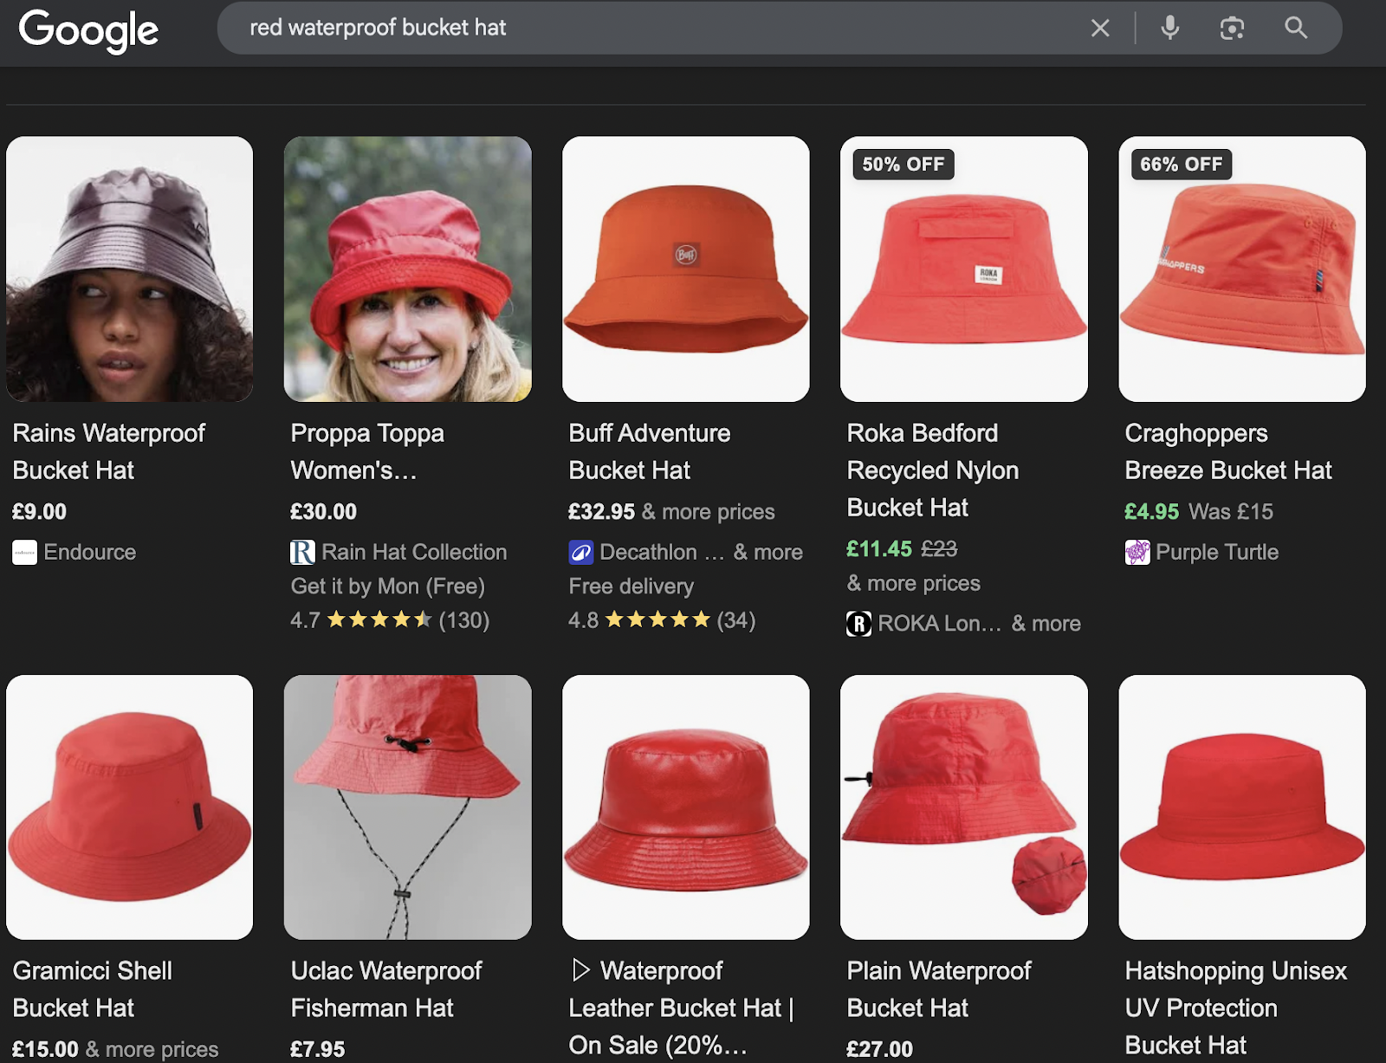Click the £4.95 sale price

(x=1151, y=512)
